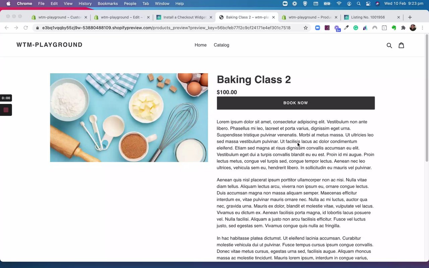The image size is (429, 268).
Task: Open the History menu
Action: tap(85, 4)
